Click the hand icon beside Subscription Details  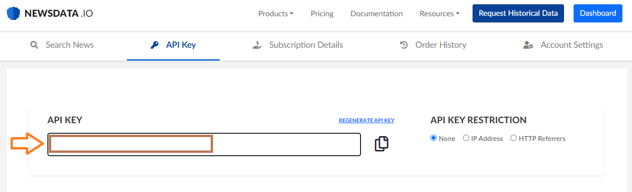pos(257,45)
